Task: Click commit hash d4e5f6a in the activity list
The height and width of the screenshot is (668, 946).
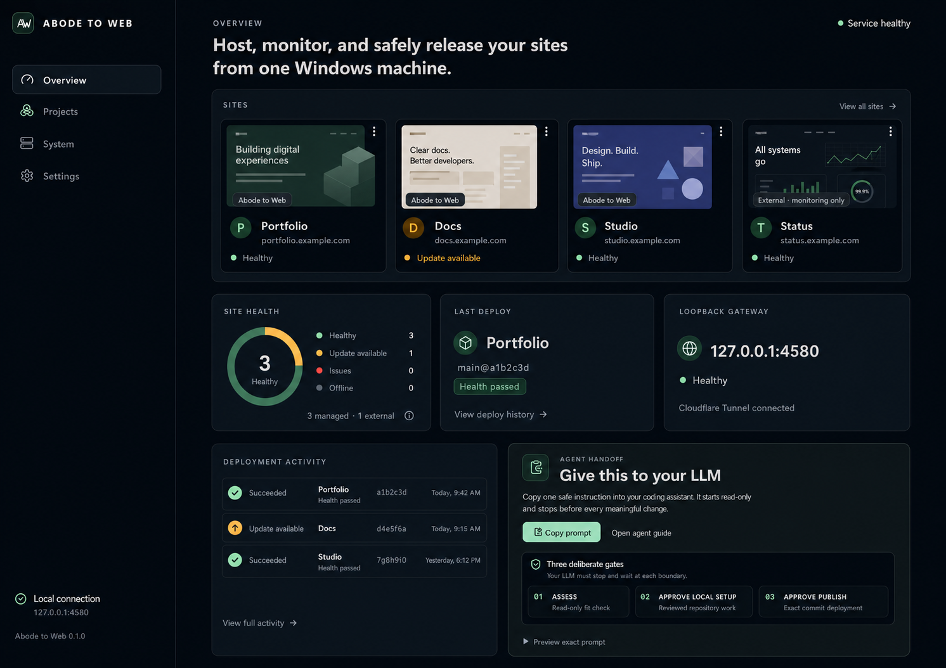Action: pyautogui.click(x=391, y=529)
